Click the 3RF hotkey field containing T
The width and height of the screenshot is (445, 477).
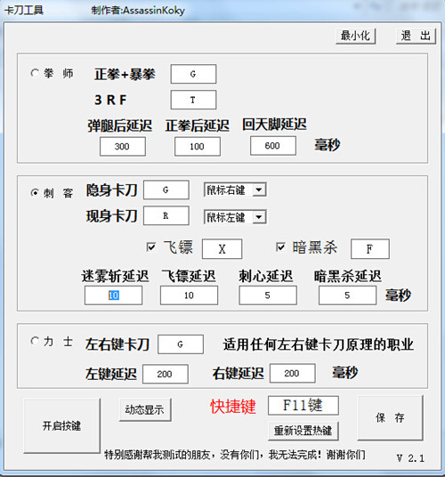(193, 100)
